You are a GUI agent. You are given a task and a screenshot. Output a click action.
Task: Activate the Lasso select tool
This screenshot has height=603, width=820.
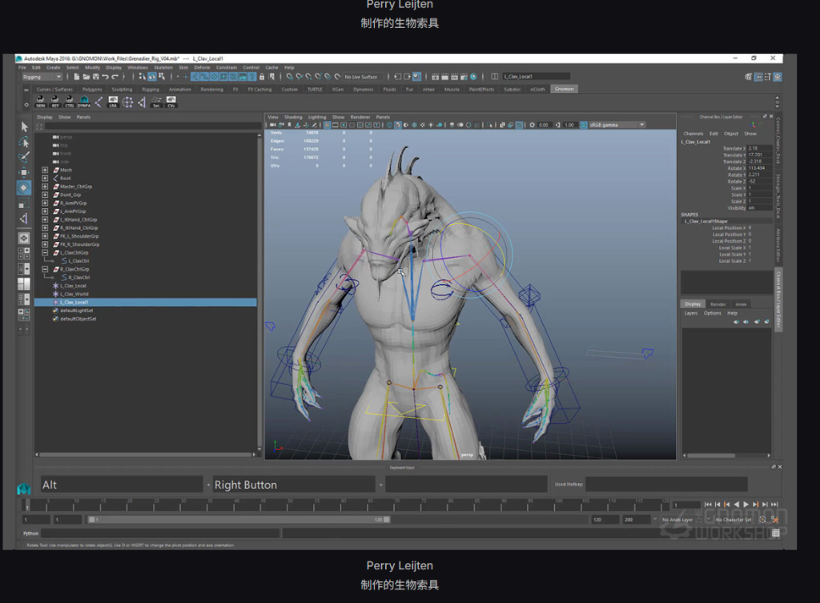click(x=24, y=142)
